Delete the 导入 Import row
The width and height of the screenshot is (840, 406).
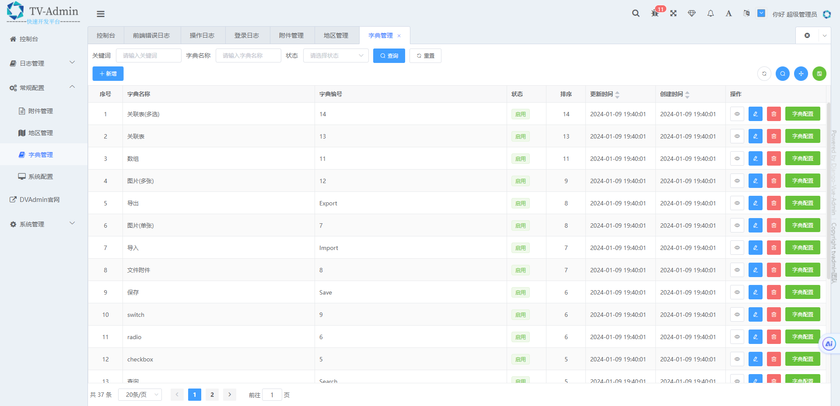pyautogui.click(x=774, y=248)
